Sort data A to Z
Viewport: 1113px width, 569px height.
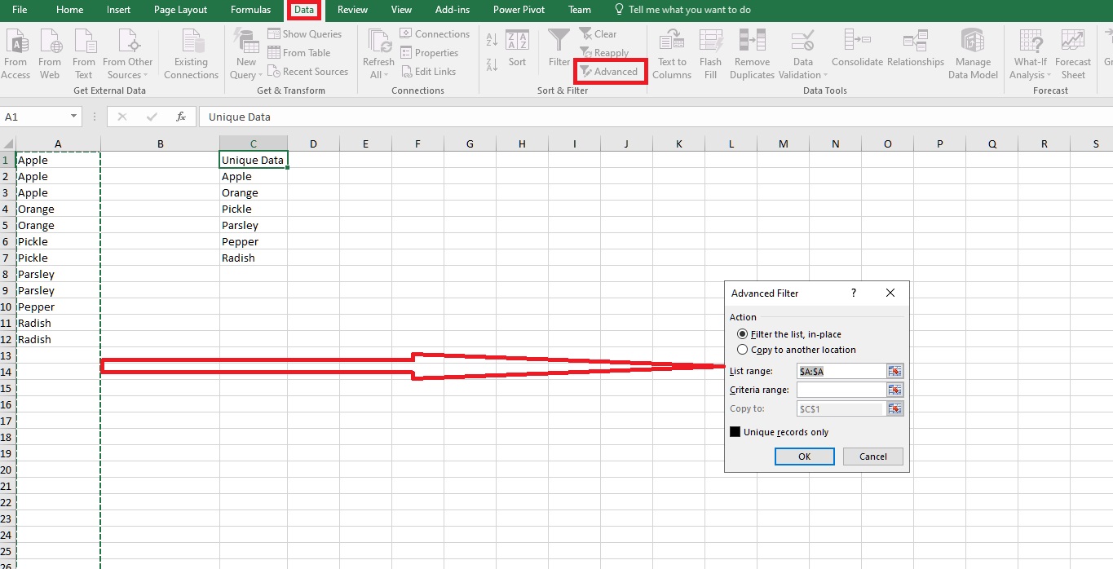click(x=490, y=39)
